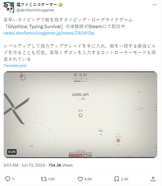View the 754.3K Views analytics

60,165
